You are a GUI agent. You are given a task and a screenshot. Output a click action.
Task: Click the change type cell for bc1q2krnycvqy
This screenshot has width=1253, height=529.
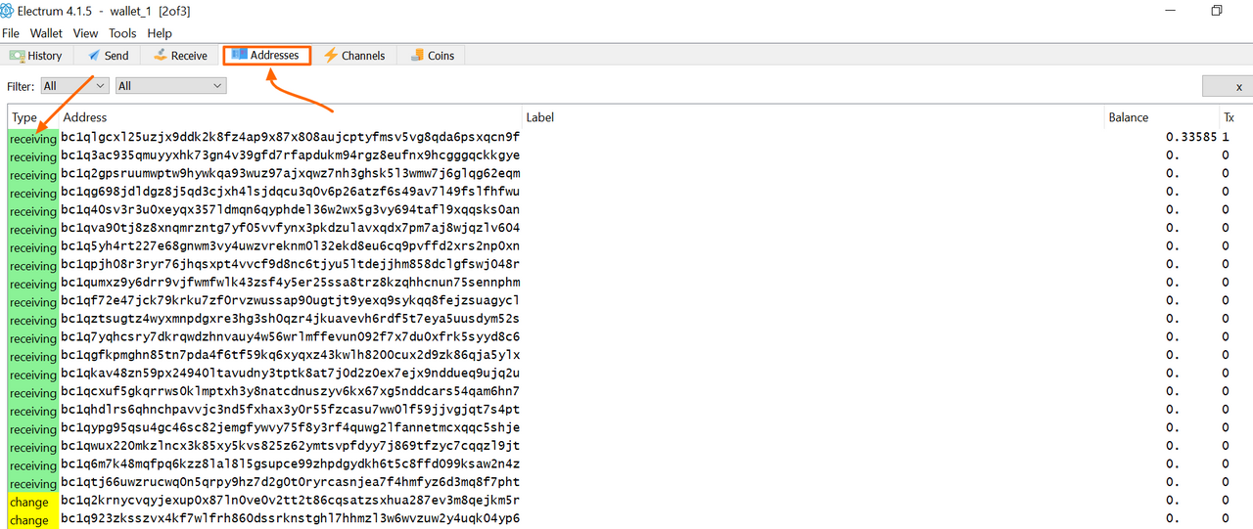[33, 502]
